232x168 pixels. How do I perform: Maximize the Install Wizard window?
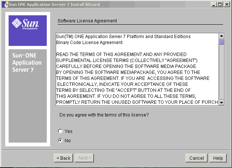pyautogui.click(x=220, y=4)
